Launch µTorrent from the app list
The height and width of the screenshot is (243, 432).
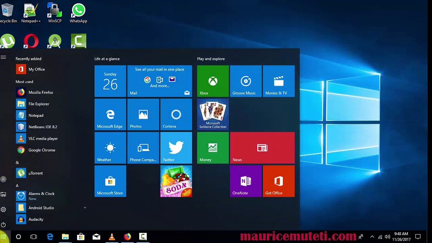click(51, 173)
